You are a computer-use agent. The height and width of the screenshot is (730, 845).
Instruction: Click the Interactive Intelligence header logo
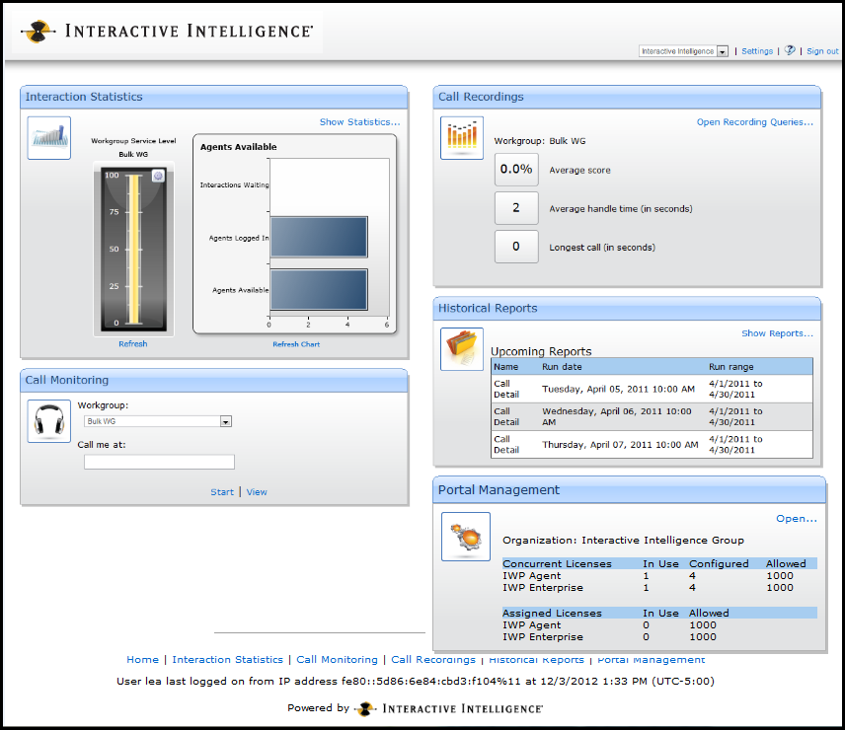pos(169,31)
